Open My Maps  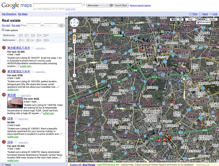tap(23, 14)
